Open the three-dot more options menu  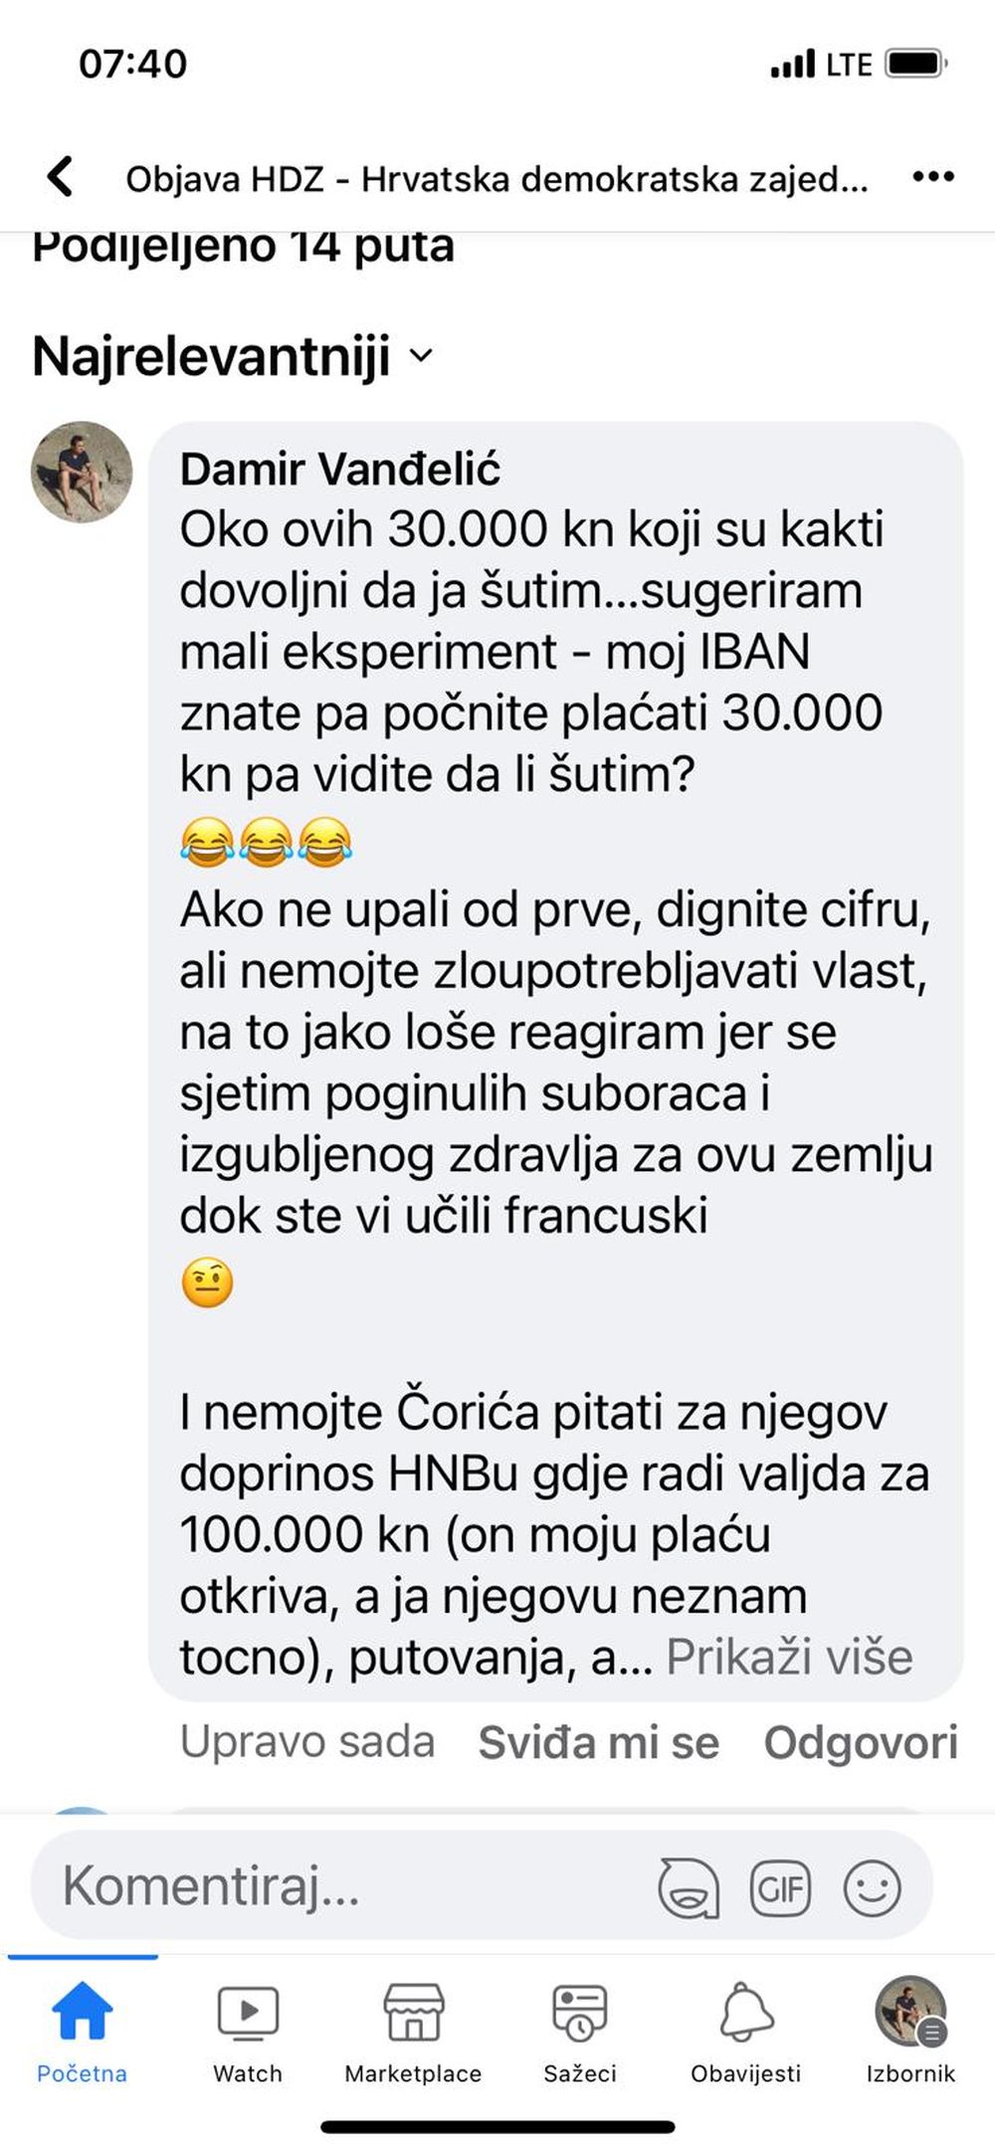coord(933,177)
